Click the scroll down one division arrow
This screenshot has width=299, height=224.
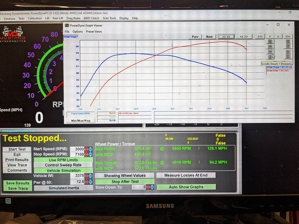click(x=270, y=52)
